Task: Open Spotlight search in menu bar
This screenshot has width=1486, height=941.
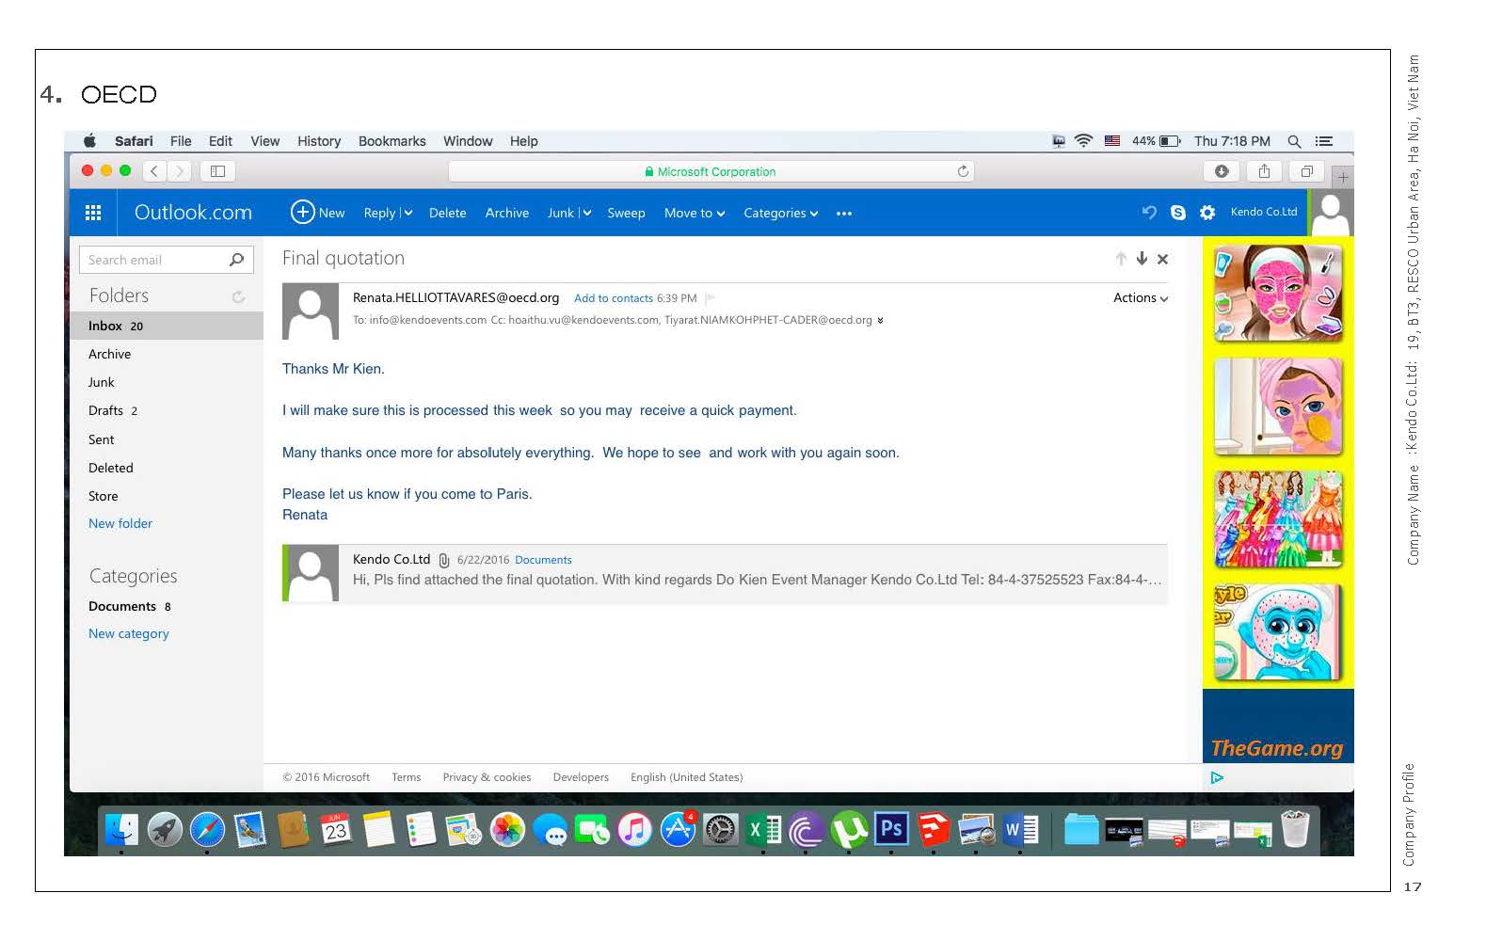Action: click(1294, 141)
